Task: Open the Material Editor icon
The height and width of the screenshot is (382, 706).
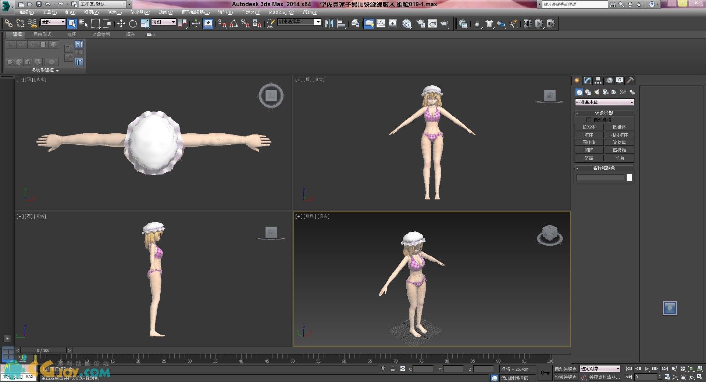Action: [407, 24]
